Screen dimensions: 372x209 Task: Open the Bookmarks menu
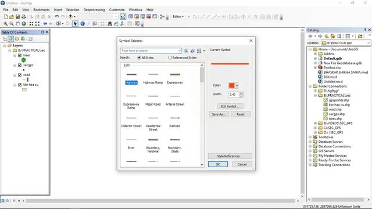click(x=41, y=10)
